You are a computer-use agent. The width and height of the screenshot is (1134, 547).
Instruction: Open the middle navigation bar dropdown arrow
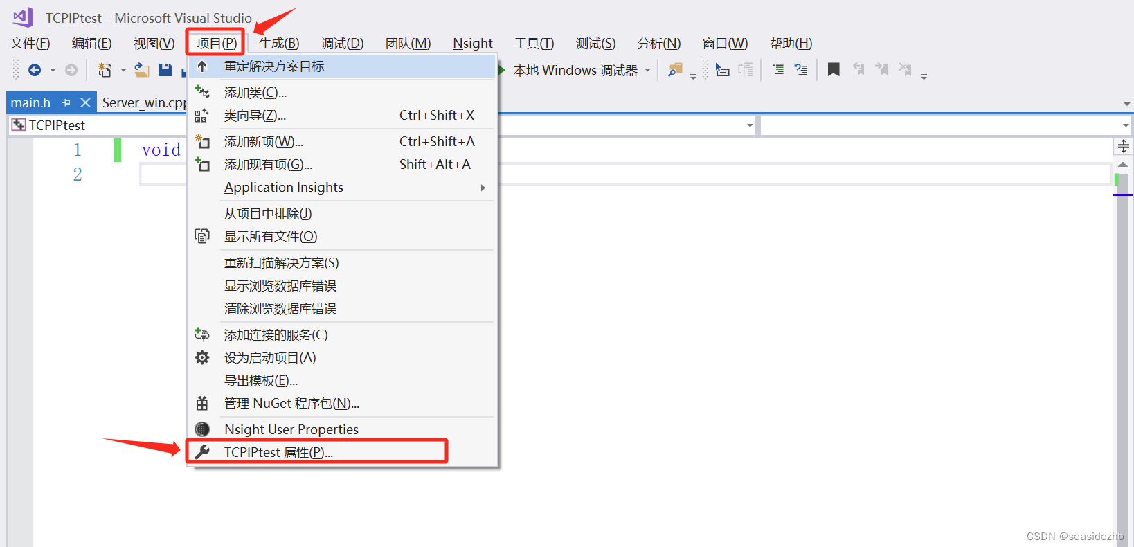750,125
